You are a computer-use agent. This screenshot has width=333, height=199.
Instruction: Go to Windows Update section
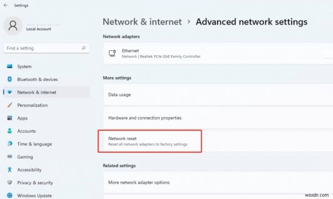tap(34, 196)
